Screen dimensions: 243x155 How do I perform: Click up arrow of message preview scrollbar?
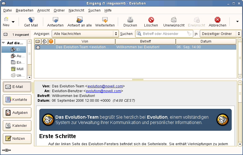pyautogui.click(x=240, y=83)
